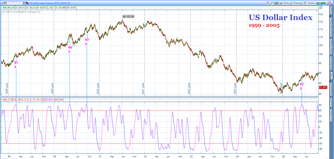The image size is (334, 159).
Task: Open the quick study checkmark icon in toolbar
Action: (x=268, y=3)
